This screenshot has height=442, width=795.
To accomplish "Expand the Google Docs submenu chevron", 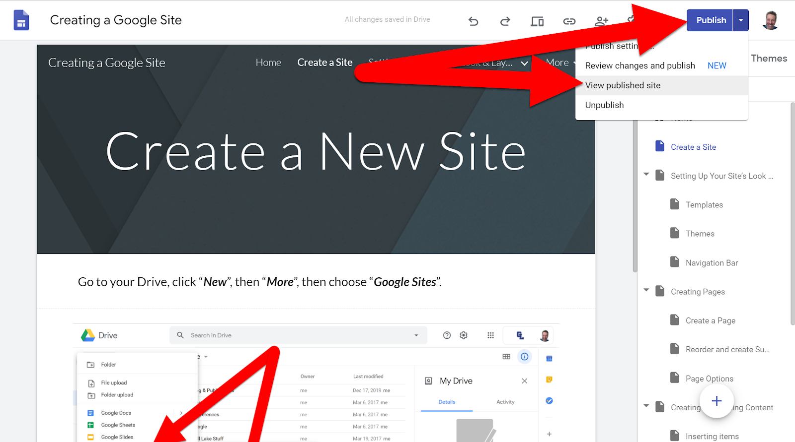I will [181, 413].
